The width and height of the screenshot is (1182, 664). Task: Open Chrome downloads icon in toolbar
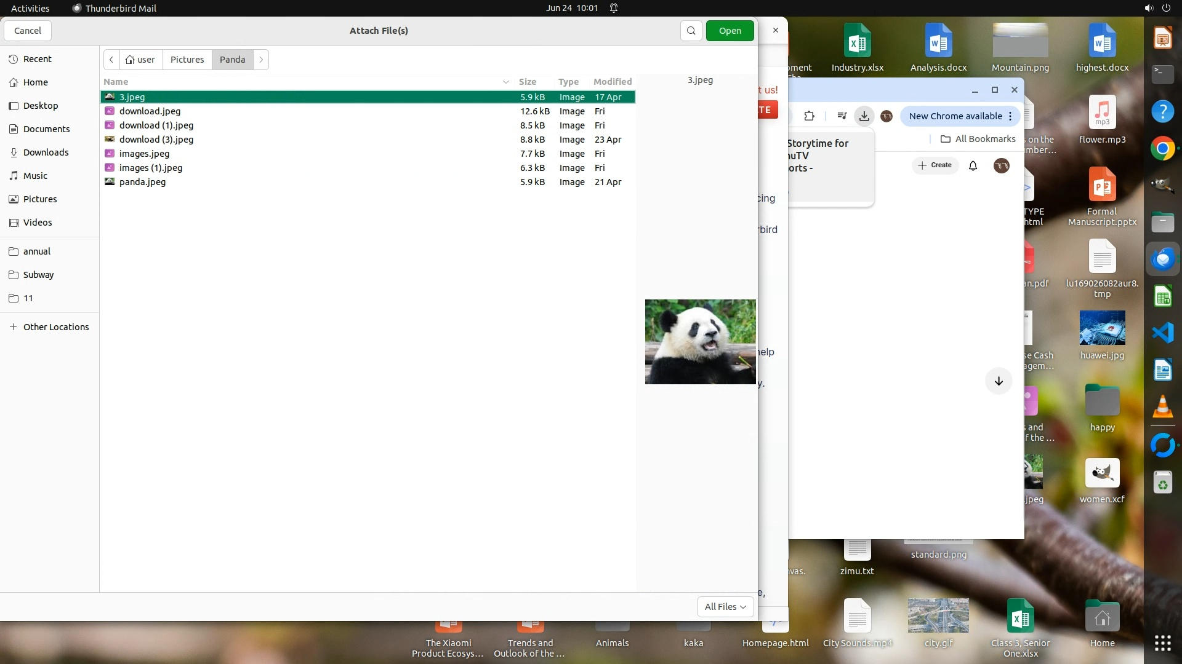tap(864, 116)
